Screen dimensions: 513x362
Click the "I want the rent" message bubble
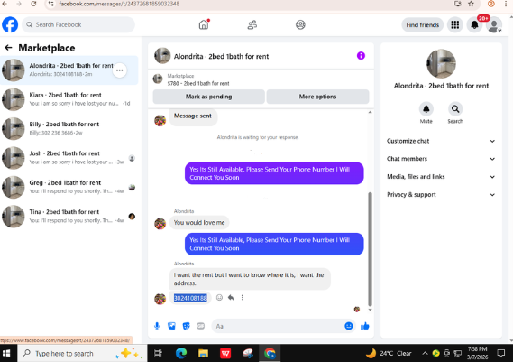250,279
